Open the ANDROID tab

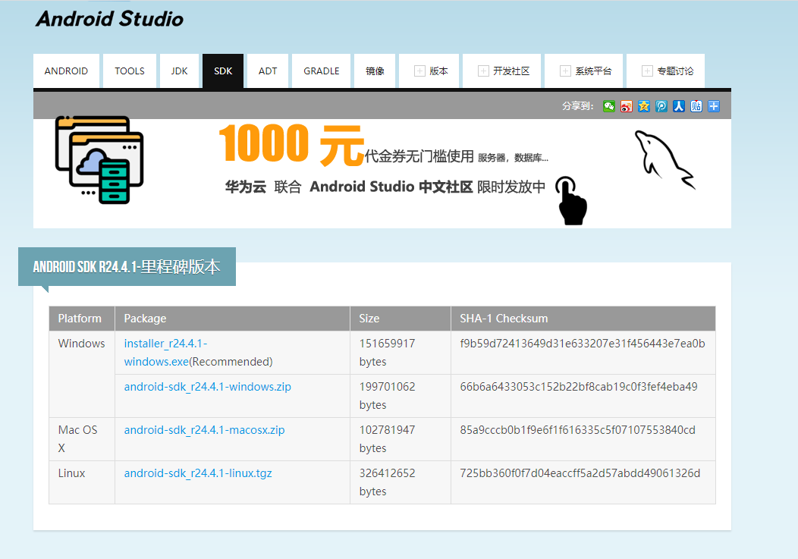point(66,71)
